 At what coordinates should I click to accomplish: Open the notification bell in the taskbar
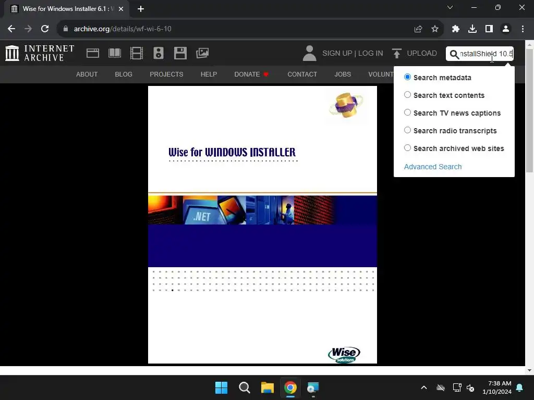pos(520,387)
